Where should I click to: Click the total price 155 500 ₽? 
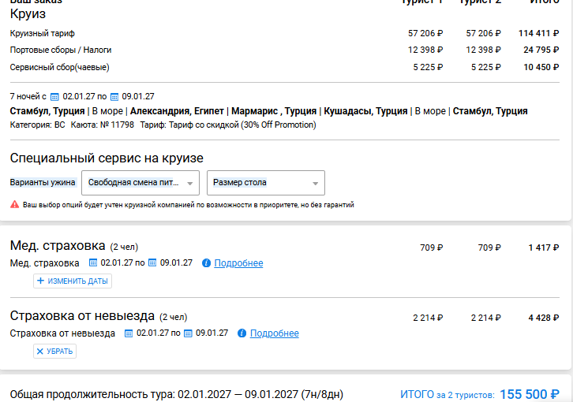point(530,394)
